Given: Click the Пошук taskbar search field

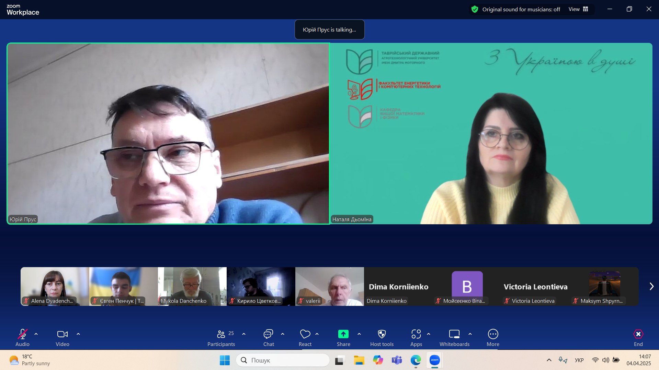Looking at the screenshot, I should coord(283,360).
